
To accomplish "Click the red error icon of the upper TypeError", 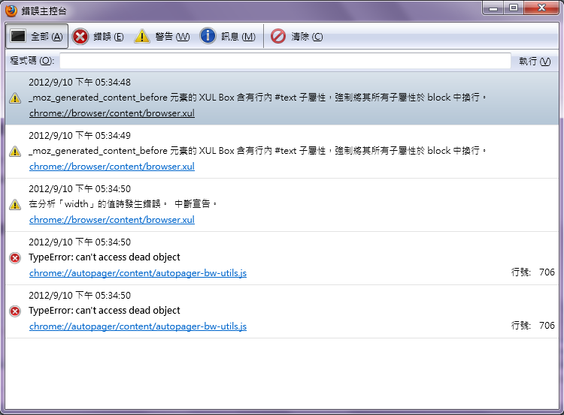I will (15, 258).
